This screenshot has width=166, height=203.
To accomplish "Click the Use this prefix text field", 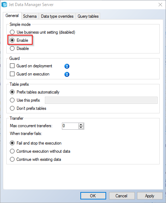I will click(x=101, y=100).
